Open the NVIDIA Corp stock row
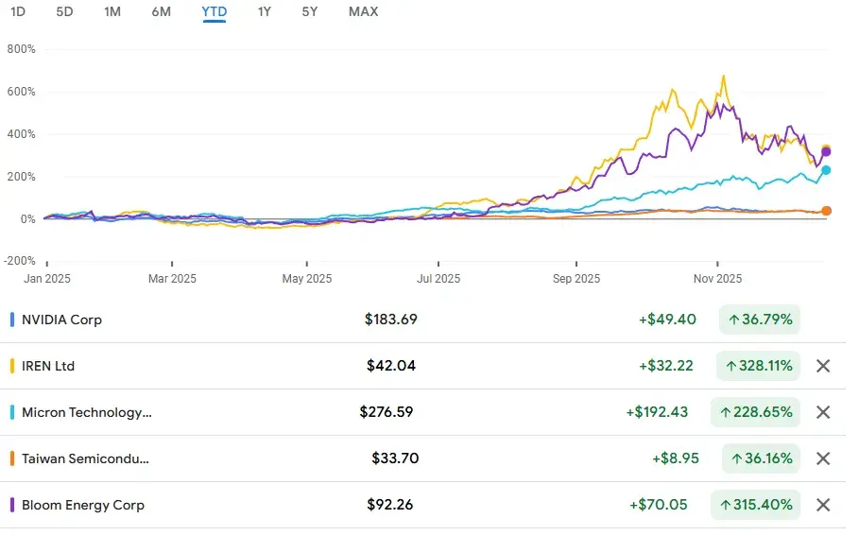This screenshot has height=536, width=859. point(61,320)
